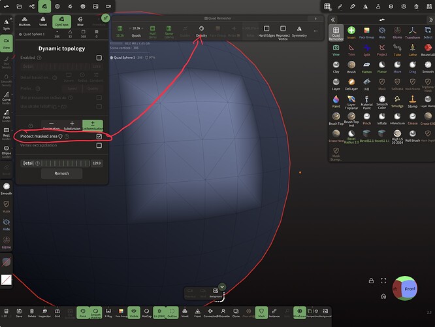Select the Paint tool in tools panel

pos(336,101)
